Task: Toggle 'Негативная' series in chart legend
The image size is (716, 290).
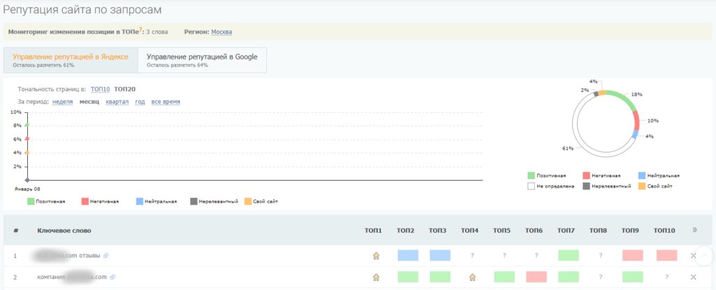Action: [x=99, y=201]
